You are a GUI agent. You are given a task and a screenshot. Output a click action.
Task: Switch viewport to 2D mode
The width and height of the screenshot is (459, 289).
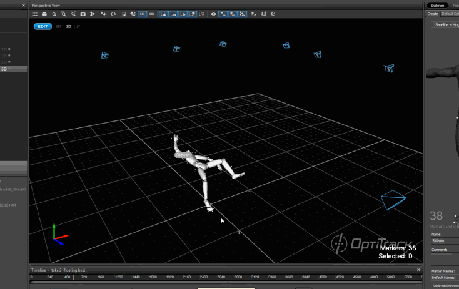58,27
